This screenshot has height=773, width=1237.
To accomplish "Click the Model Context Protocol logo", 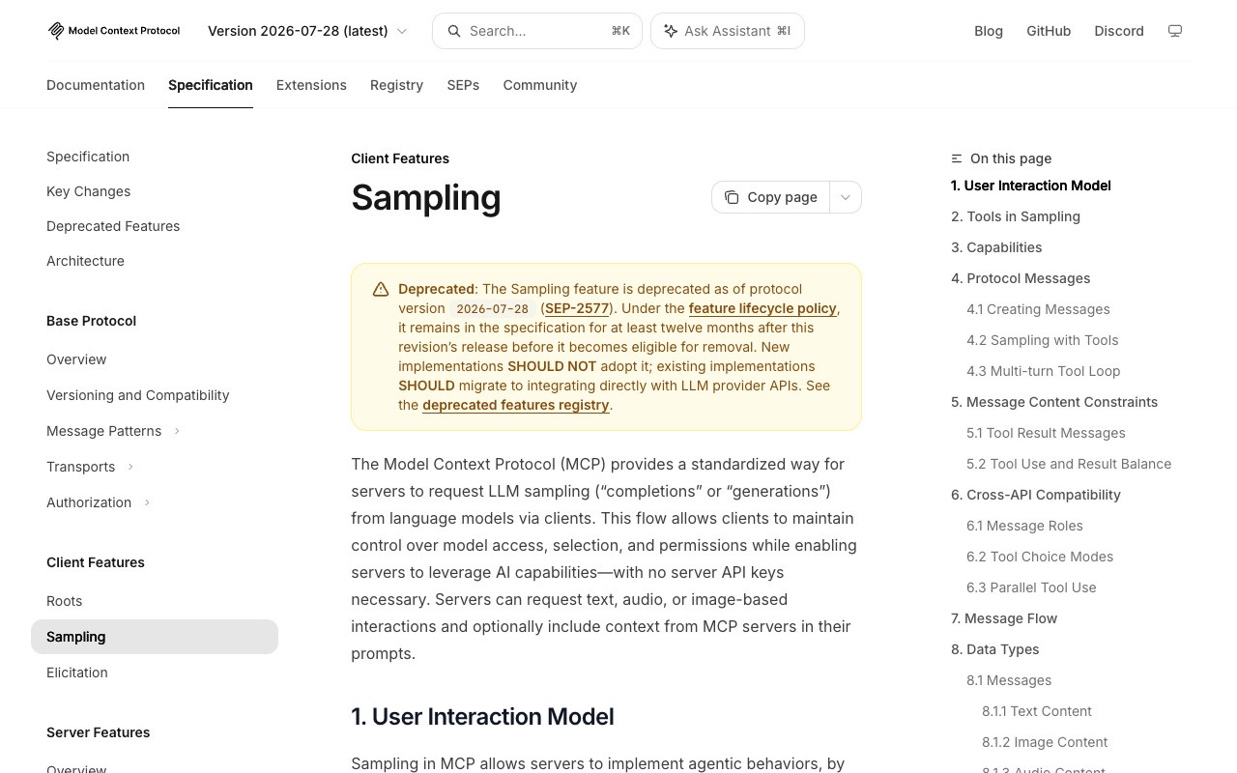I will pyautogui.click(x=114, y=31).
